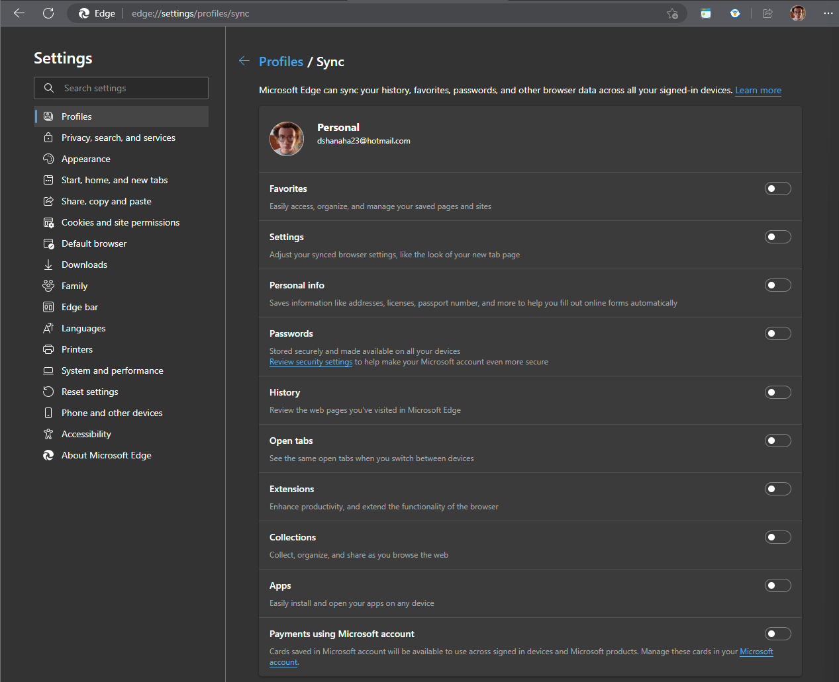Open Reset settings page
The height and width of the screenshot is (682, 839).
121,392
